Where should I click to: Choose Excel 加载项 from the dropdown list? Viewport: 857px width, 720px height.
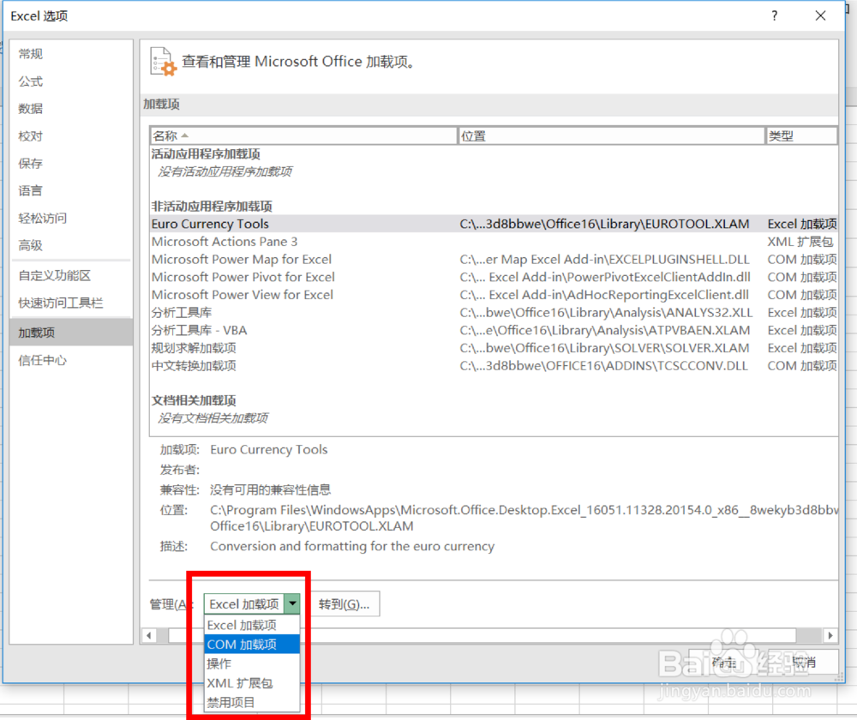252,625
